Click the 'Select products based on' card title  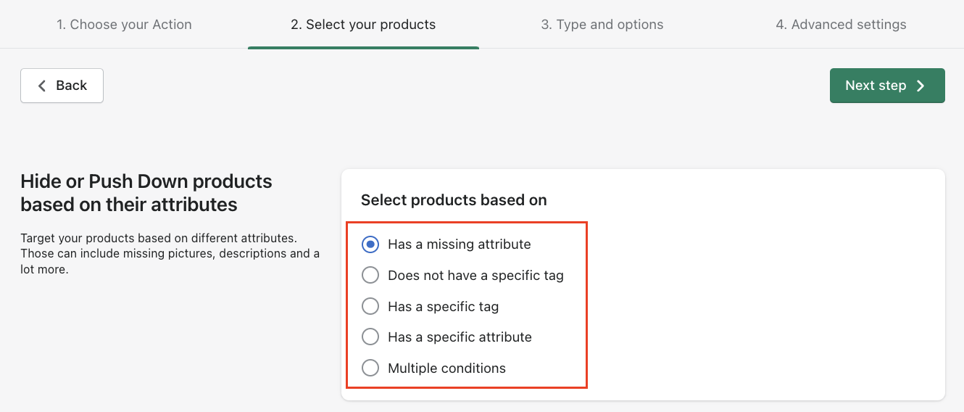pyautogui.click(x=454, y=200)
